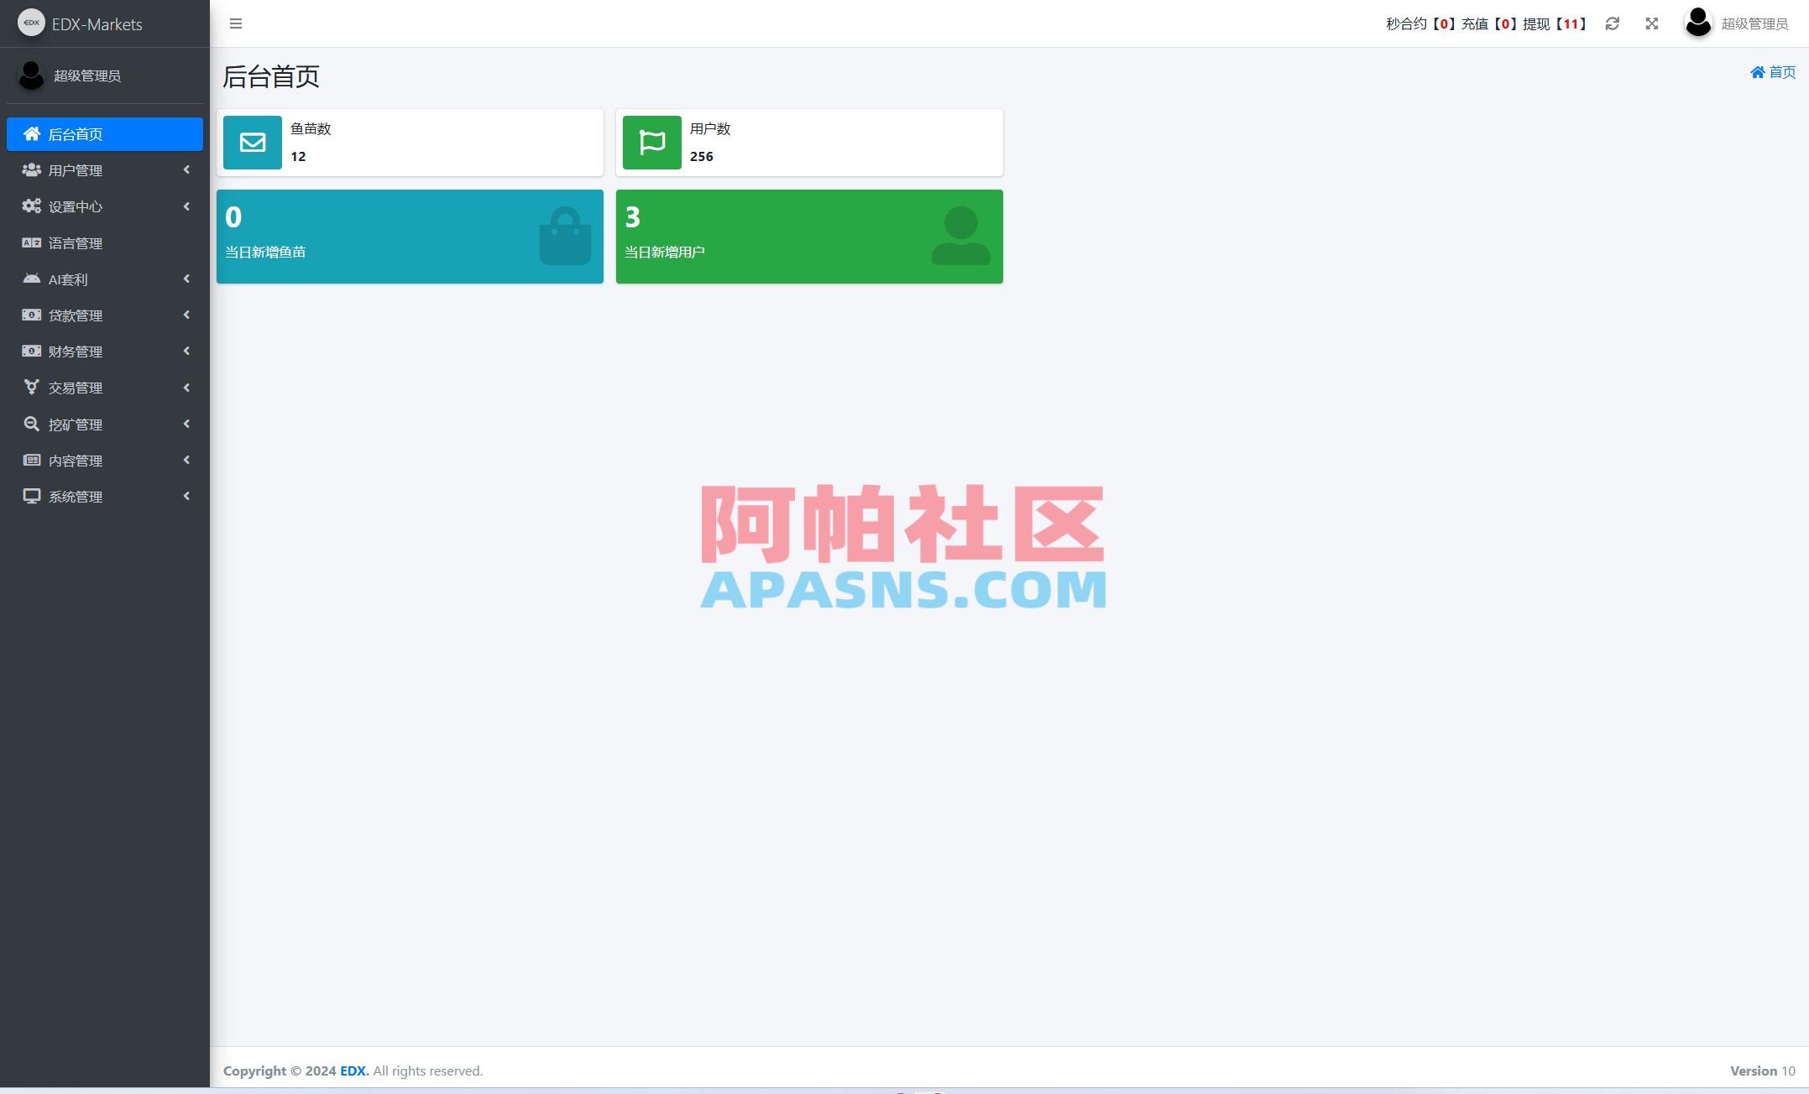This screenshot has width=1809, height=1094.
Task: Expand the 贷款管理 menu
Action: point(186,315)
